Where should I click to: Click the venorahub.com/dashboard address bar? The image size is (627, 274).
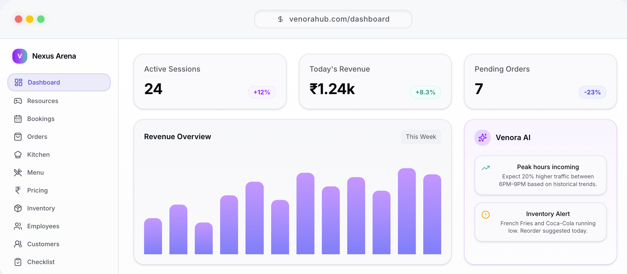(333, 19)
